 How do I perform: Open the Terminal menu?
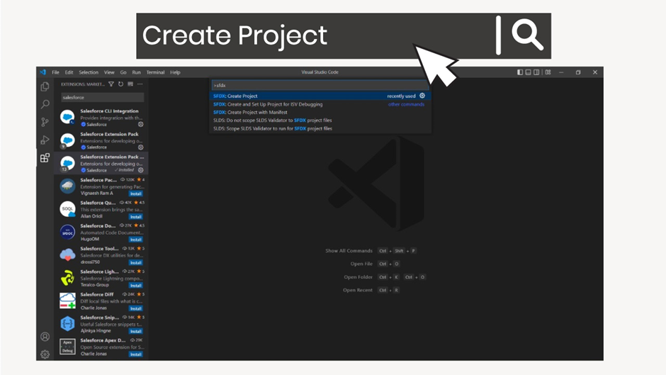(x=155, y=72)
